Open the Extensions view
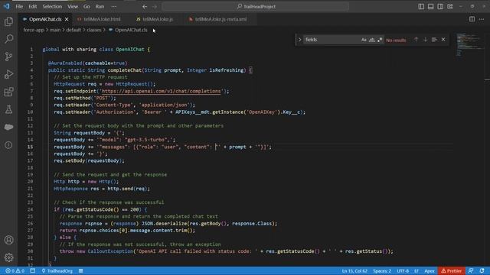This screenshot has width=490, height=275. (x=8, y=92)
